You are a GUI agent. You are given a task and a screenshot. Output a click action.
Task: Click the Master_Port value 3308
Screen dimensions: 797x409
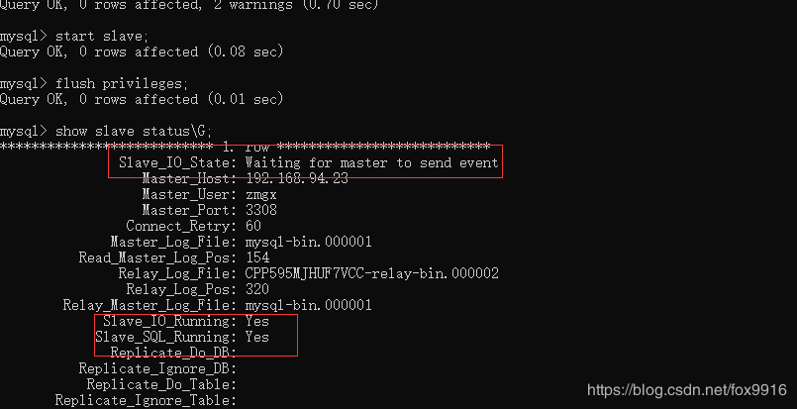click(261, 210)
